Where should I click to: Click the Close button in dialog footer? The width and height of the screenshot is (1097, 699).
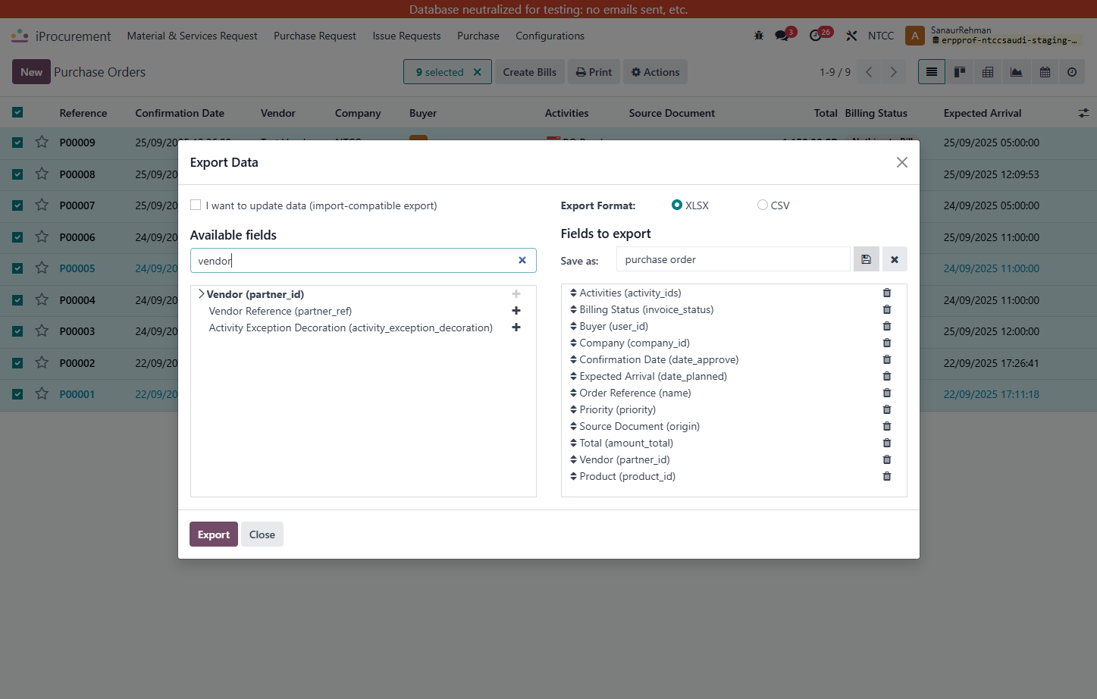pyautogui.click(x=262, y=534)
